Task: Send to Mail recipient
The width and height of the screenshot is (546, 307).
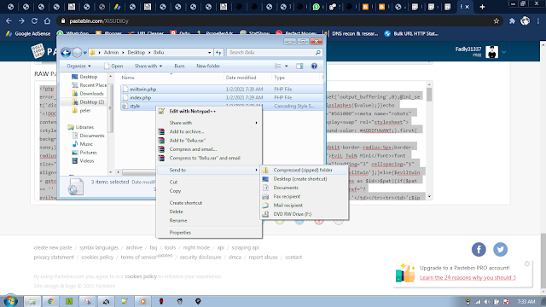Action: 305,206
